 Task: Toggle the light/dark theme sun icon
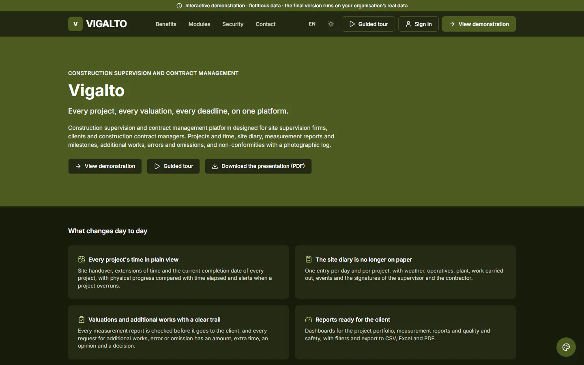(x=331, y=24)
